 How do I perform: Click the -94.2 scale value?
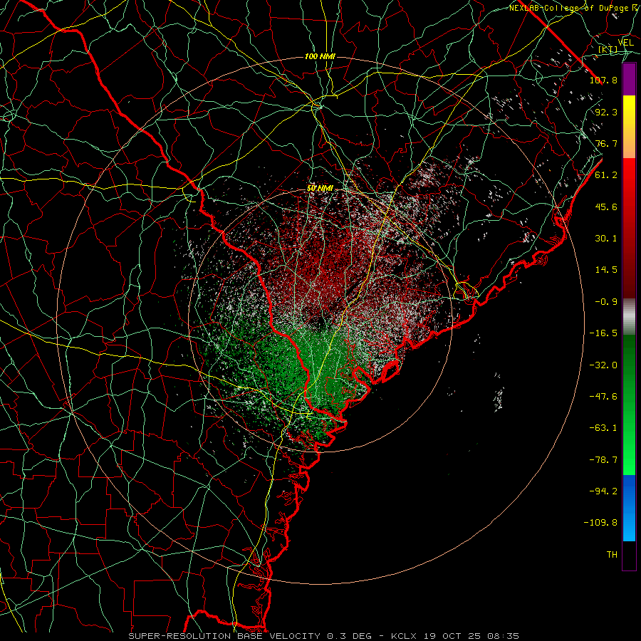click(603, 491)
